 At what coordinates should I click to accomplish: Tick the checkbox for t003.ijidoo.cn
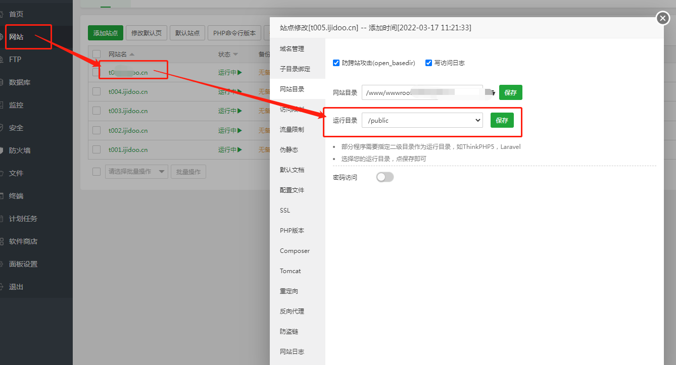pyautogui.click(x=96, y=111)
